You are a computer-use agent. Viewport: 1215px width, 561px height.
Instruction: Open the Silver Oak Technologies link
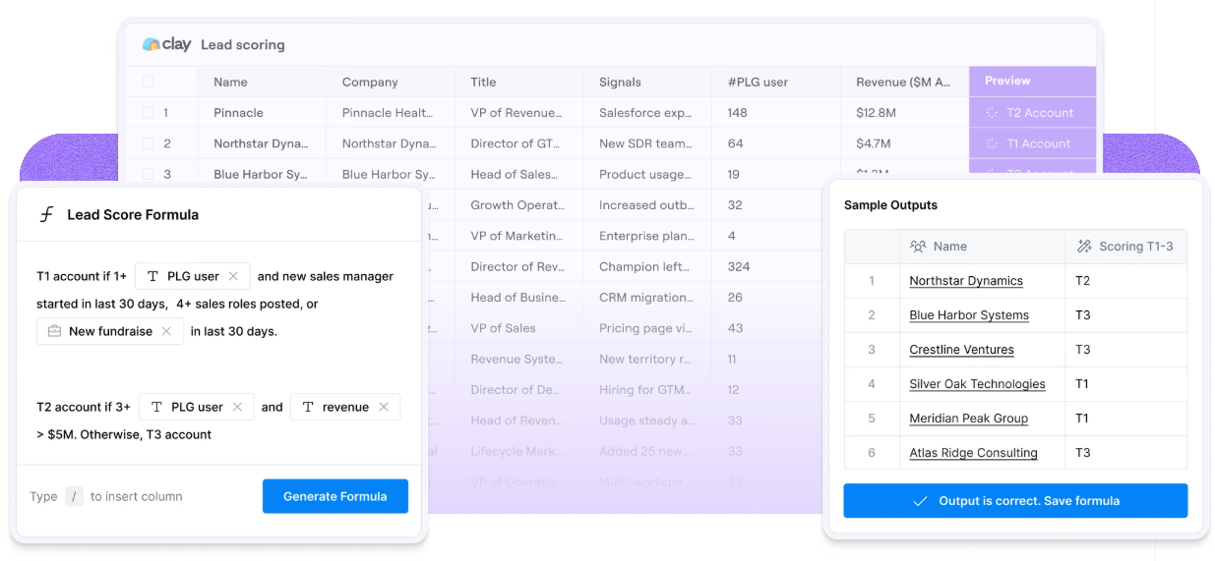[977, 384]
